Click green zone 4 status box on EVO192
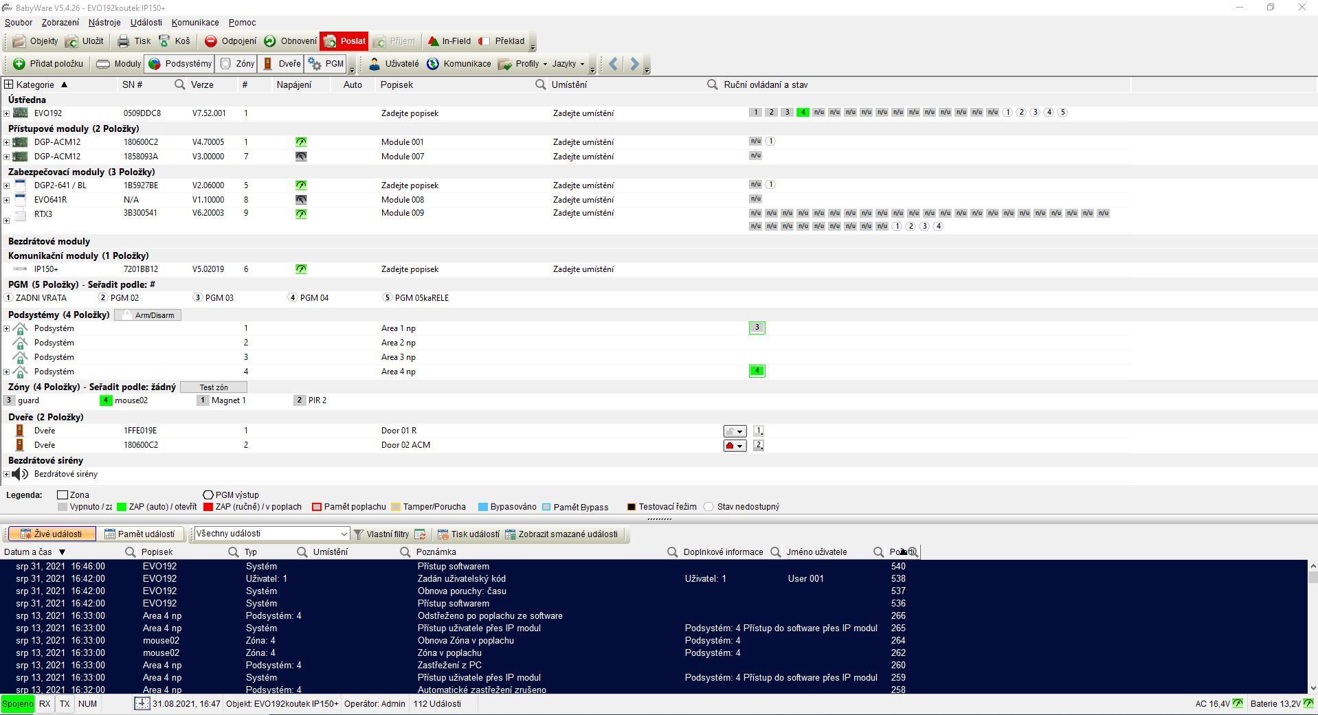Image resolution: width=1318 pixels, height=715 pixels. (803, 113)
